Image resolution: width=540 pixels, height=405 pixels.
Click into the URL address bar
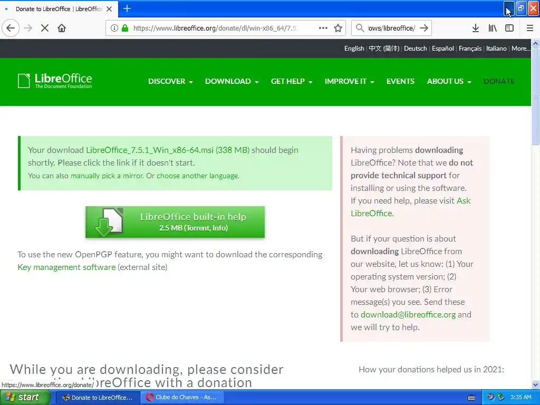215,28
